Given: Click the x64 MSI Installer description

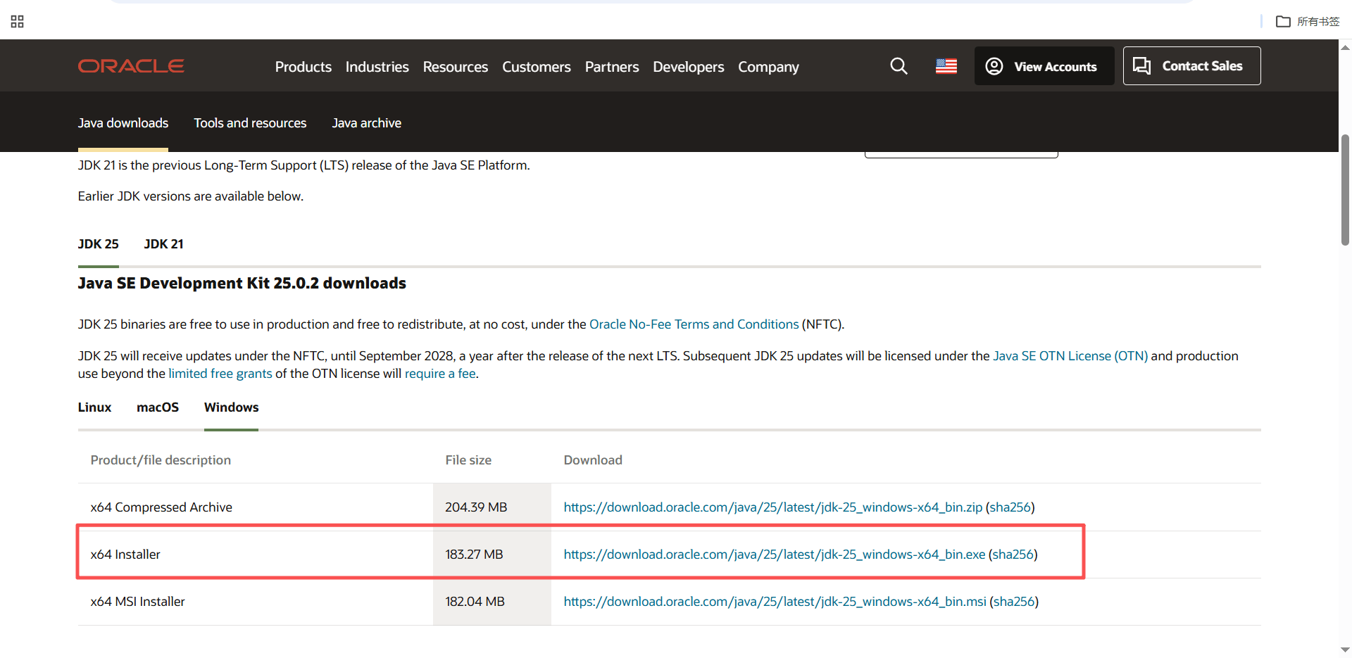Looking at the screenshot, I should 138,602.
